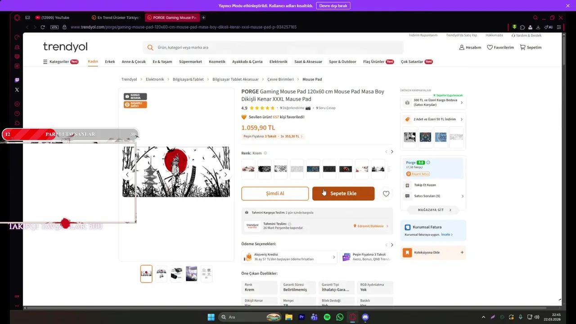Open Windows Start button
576x324 pixels.
[211, 317]
